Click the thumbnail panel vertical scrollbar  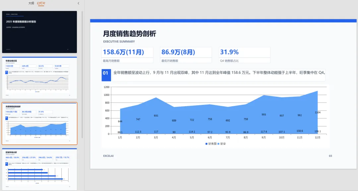(x=82, y=74)
